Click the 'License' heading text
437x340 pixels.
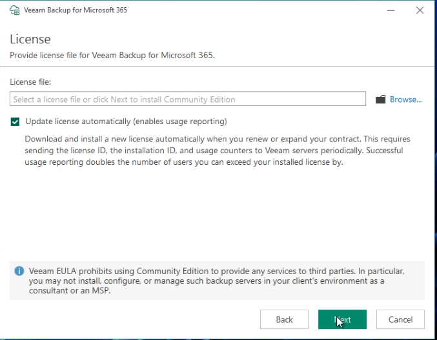tap(30, 39)
